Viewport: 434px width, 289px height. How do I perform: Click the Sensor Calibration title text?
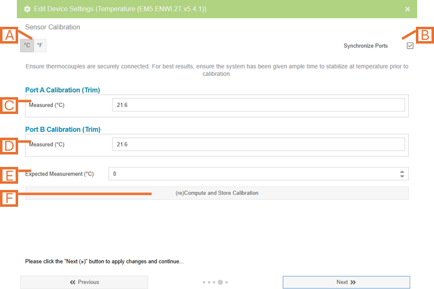tap(52, 27)
